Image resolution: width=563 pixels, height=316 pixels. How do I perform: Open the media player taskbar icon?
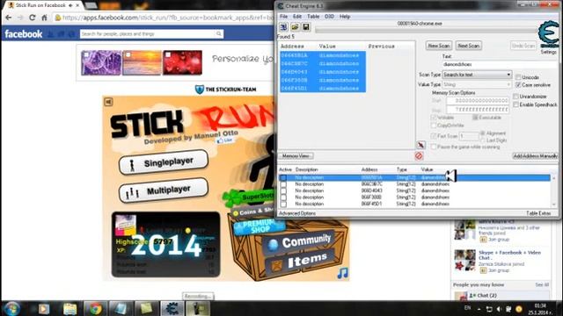(44, 308)
